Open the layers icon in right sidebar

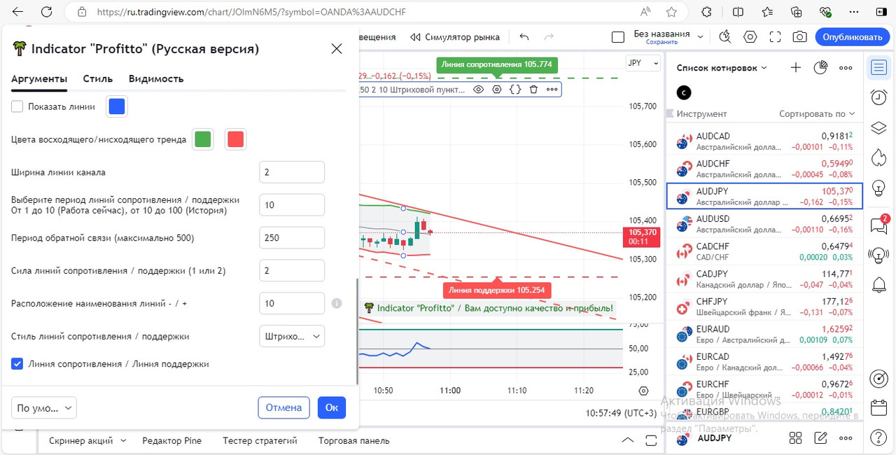click(878, 128)
